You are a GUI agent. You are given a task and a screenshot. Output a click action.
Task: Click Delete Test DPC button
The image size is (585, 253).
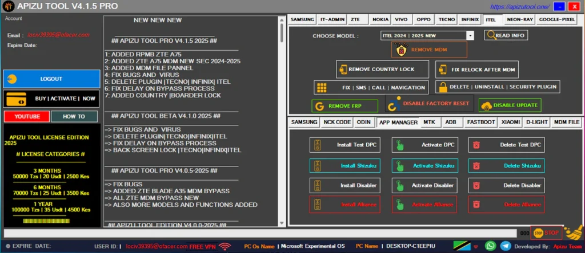point(507,145)
